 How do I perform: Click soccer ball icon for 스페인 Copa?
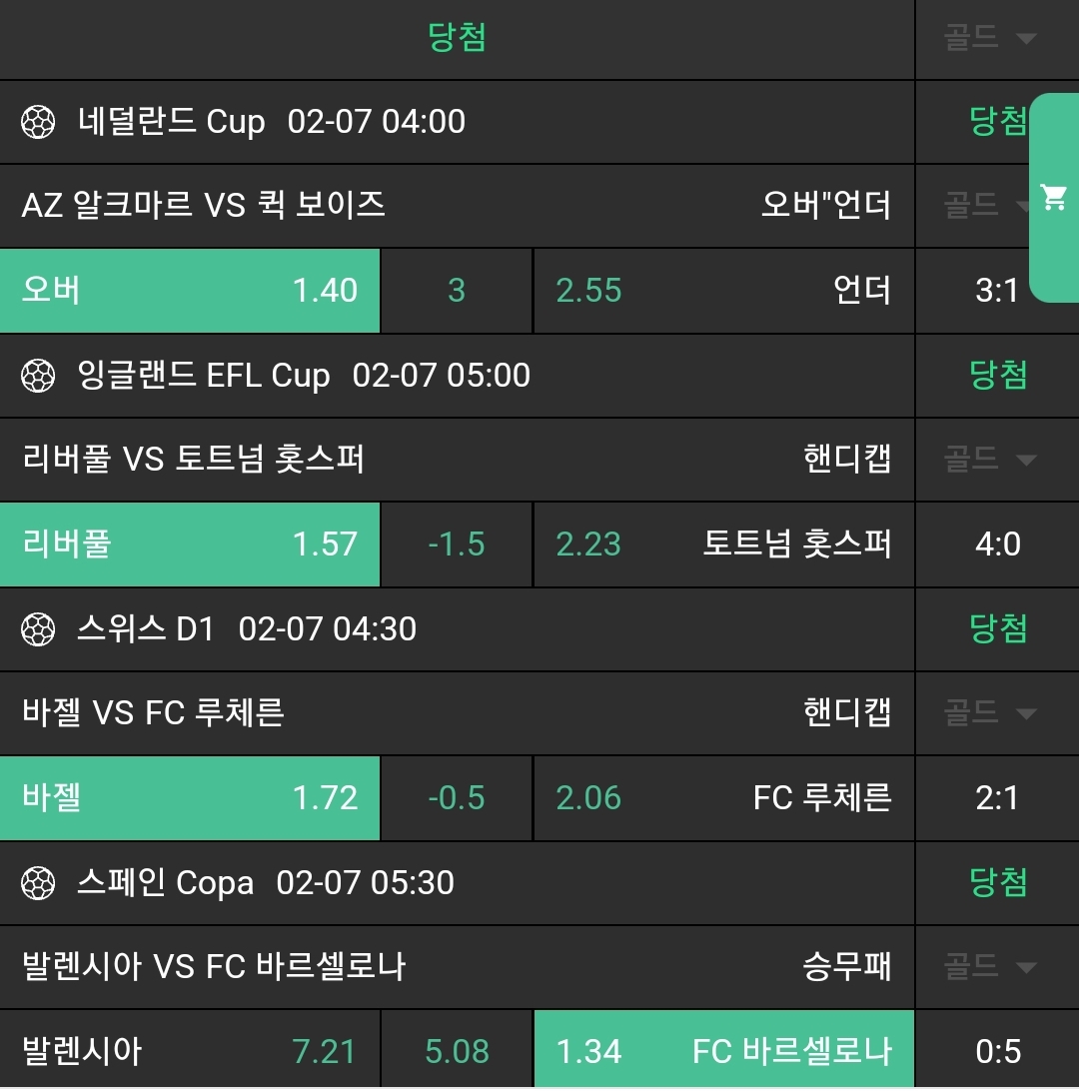click(38, 883)
